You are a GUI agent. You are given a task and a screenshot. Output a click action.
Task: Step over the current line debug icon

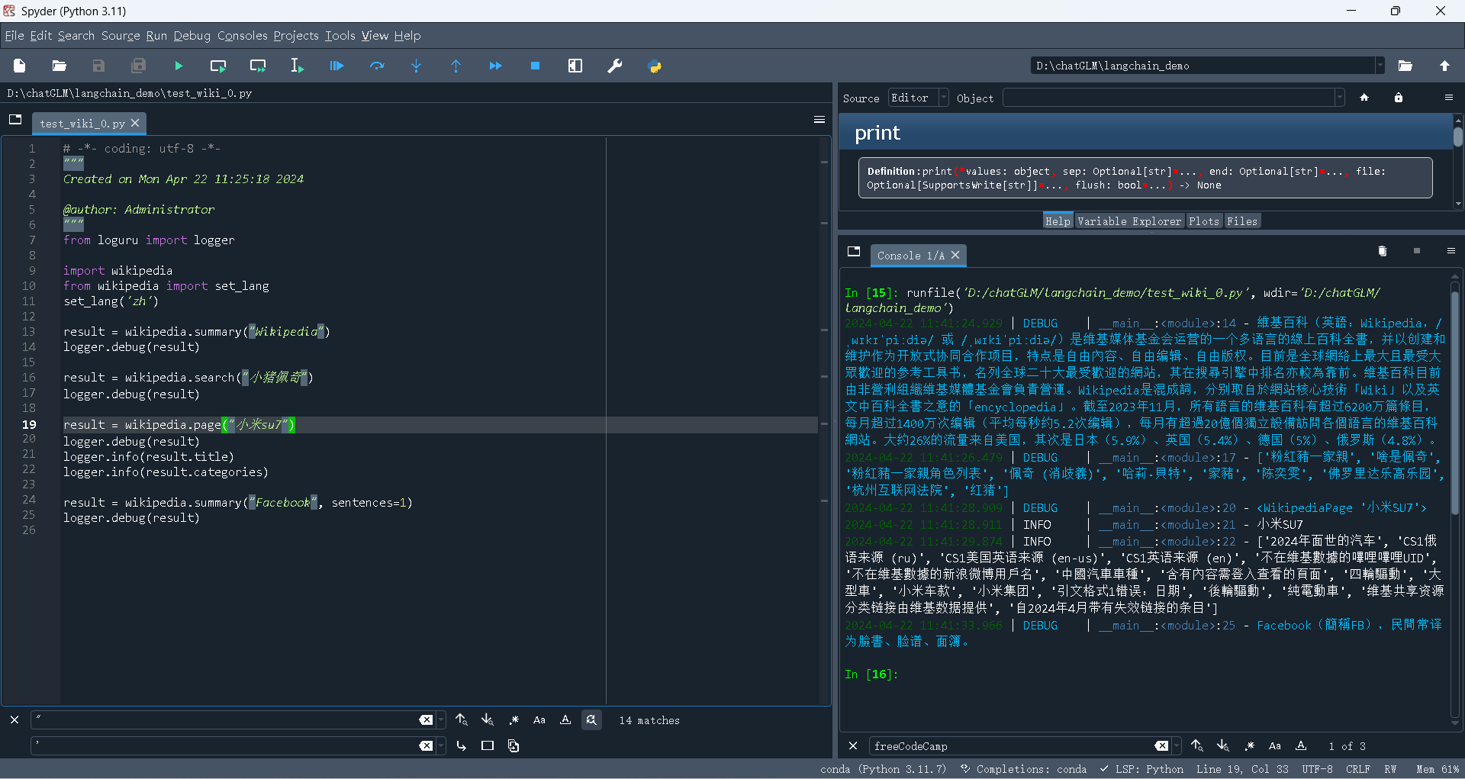pyautogui.click(x=377, y=66)
